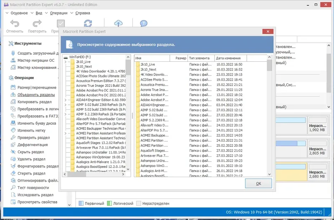Sort by Тип элемента column header

click(201, 58)
